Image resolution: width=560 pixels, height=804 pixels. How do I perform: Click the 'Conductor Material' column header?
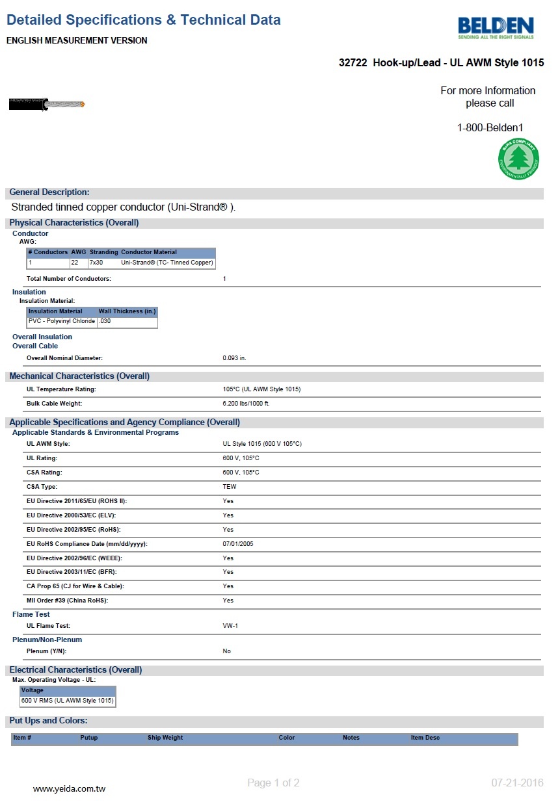pos(149,252)
